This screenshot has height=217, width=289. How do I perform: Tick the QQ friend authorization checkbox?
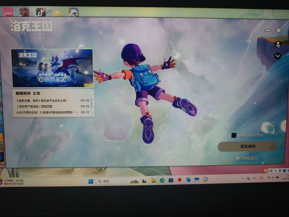(x=234, y=135)
